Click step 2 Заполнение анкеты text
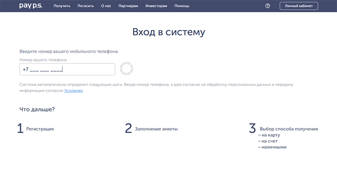Image resolution: width=337 pixels, height=180 pixels. (156, 129)
